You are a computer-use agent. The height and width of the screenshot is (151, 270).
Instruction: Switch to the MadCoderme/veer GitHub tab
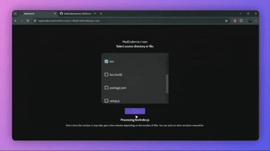[78, 14]
